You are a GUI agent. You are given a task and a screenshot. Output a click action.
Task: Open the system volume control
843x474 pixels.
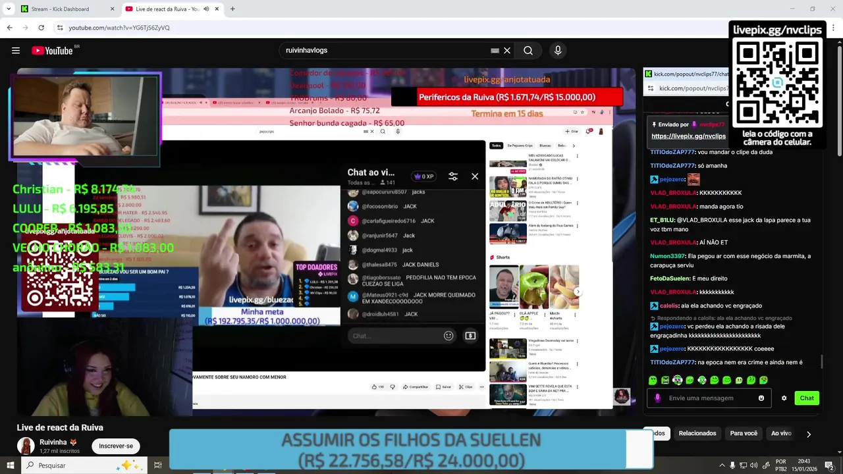click(754, 465)
